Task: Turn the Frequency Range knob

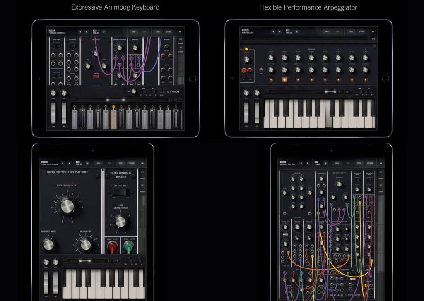Action: pos(49,245)
